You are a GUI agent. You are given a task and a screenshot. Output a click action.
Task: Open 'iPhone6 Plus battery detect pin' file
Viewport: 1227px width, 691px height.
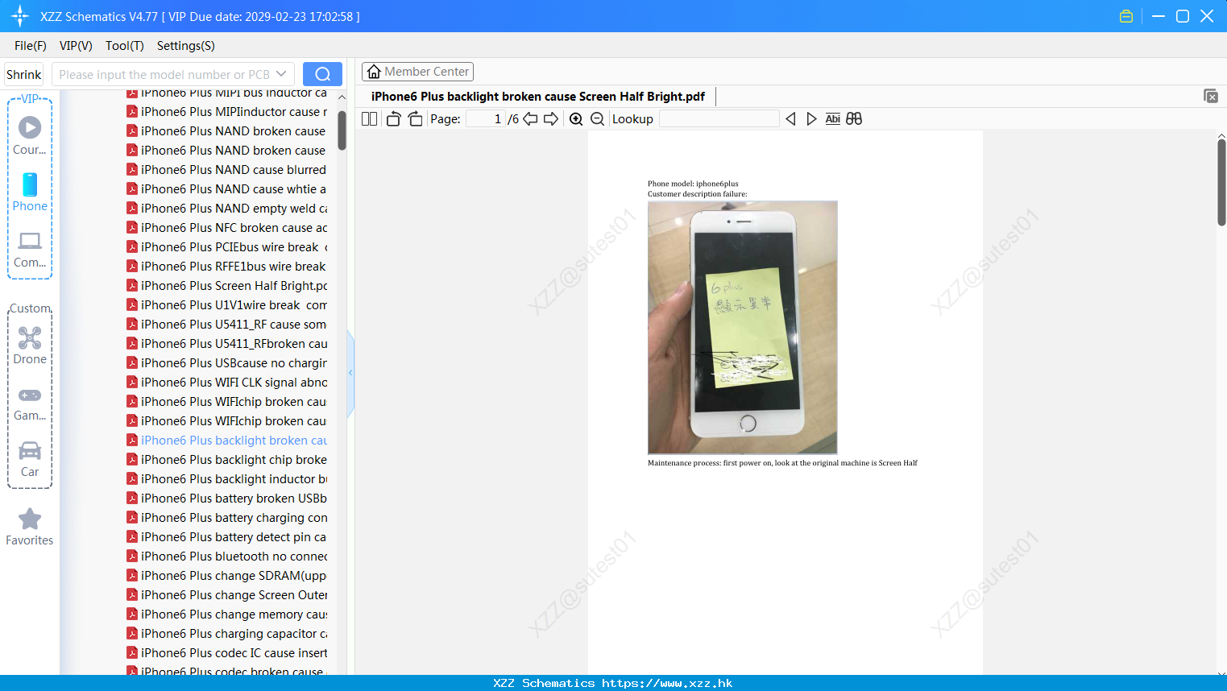[x=226, y=537]
